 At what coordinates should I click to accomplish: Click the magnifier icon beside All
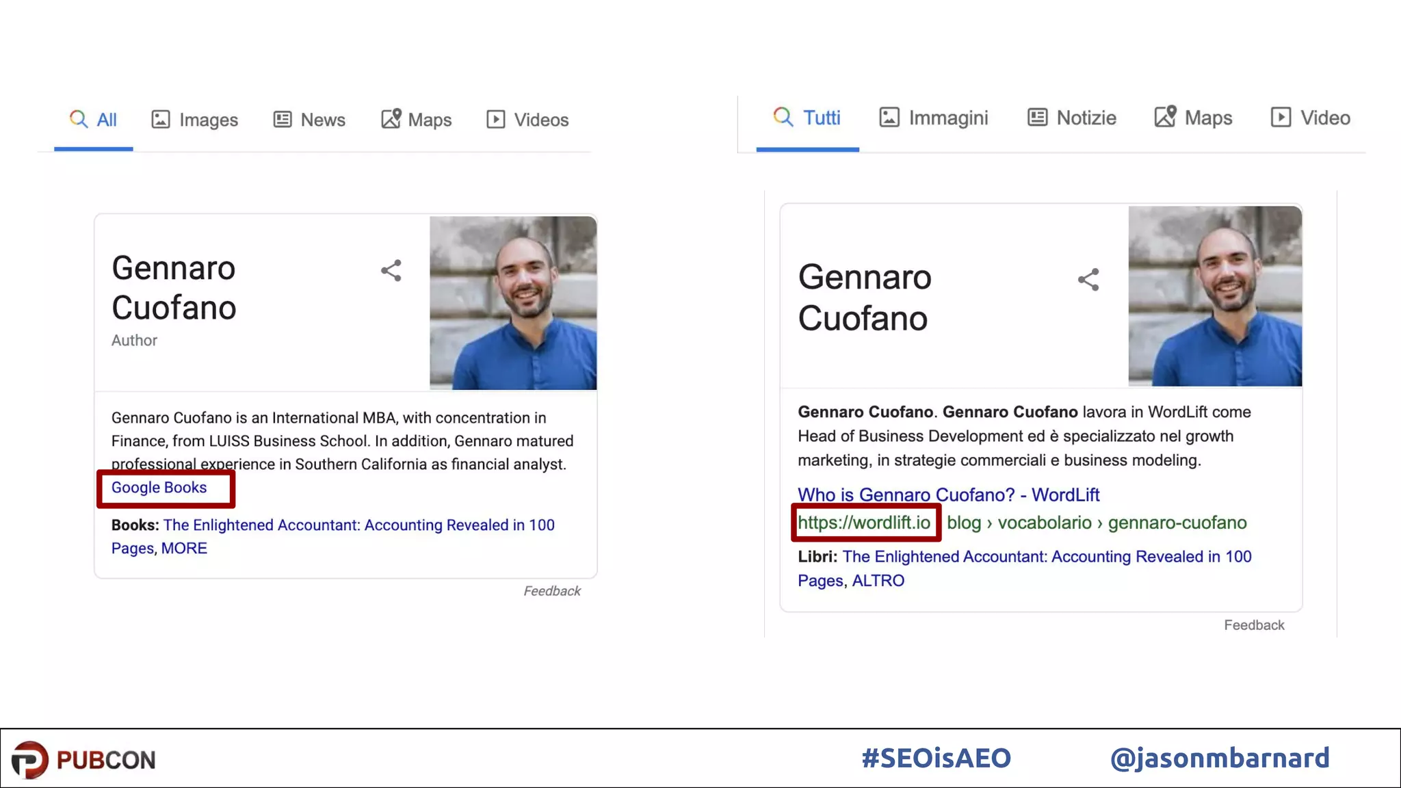coord(79,120)
